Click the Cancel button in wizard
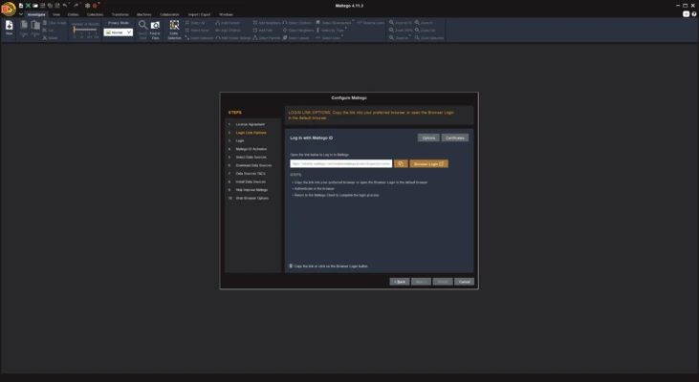 pyautogui.click(x=464, y=282)
